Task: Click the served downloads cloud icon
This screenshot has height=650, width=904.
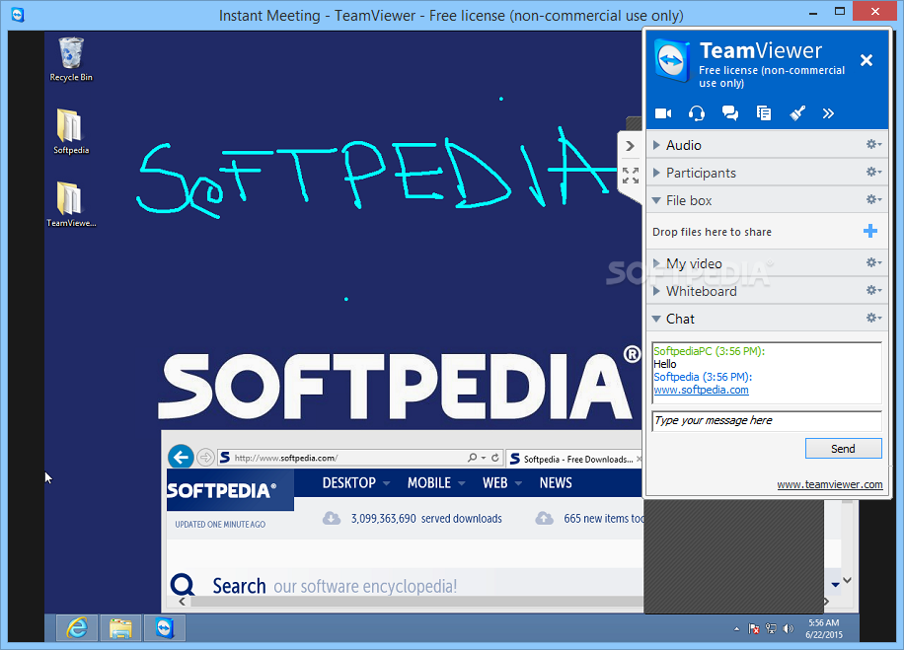Action: coord(331,518)
